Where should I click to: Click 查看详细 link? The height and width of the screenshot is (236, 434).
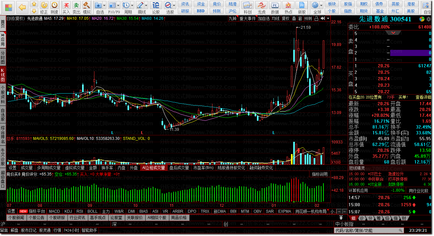423,97
